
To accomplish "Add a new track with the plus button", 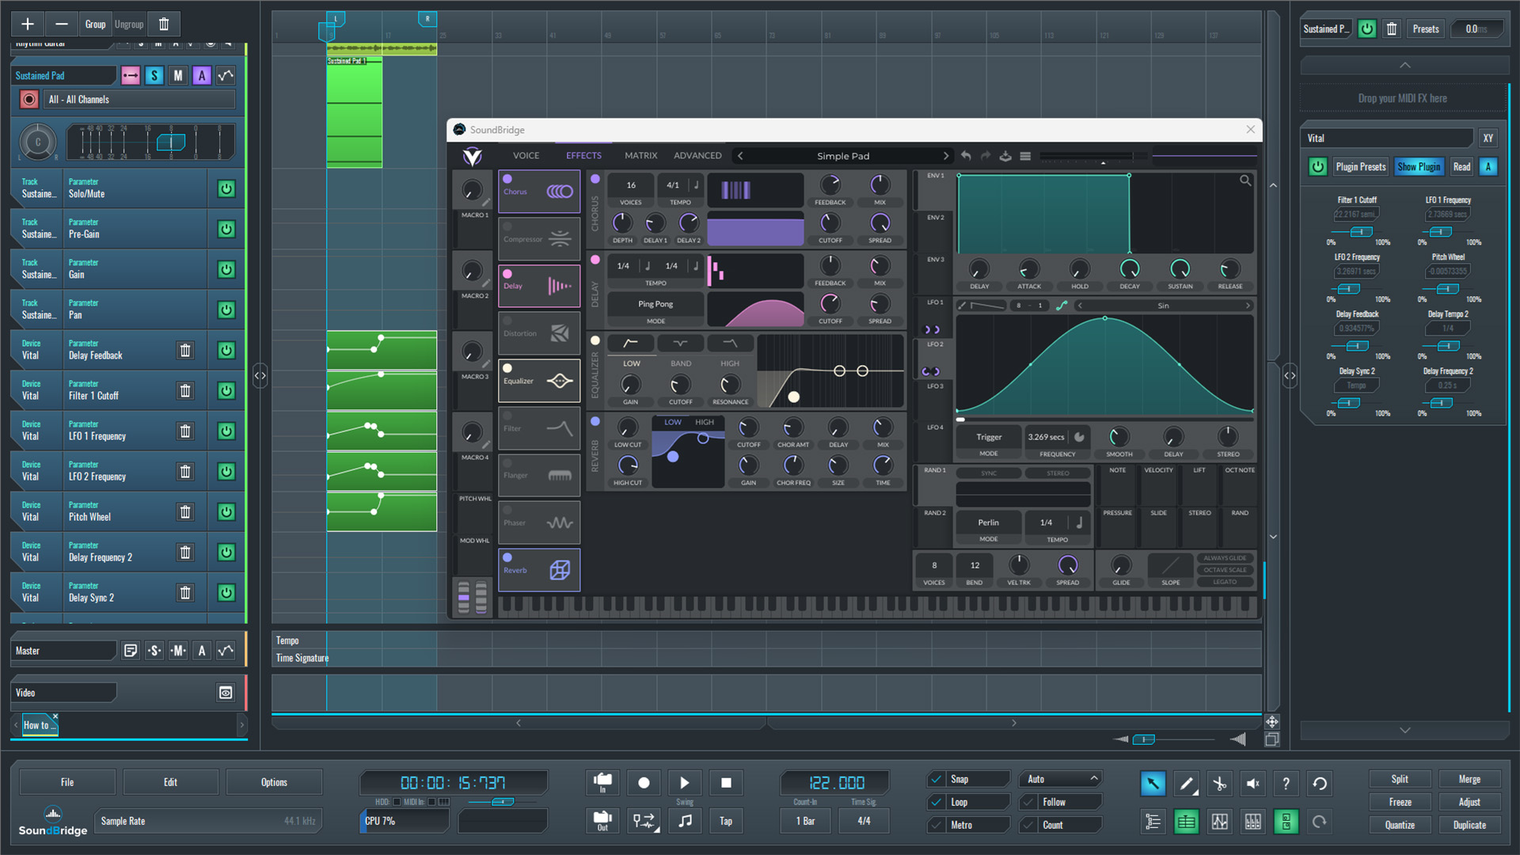I will 28,24.
